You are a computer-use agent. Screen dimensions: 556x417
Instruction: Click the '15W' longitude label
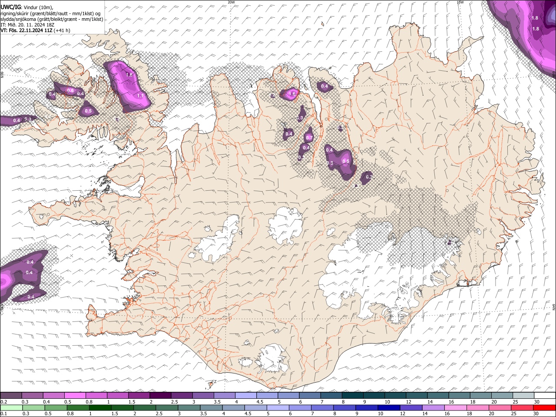460,2
